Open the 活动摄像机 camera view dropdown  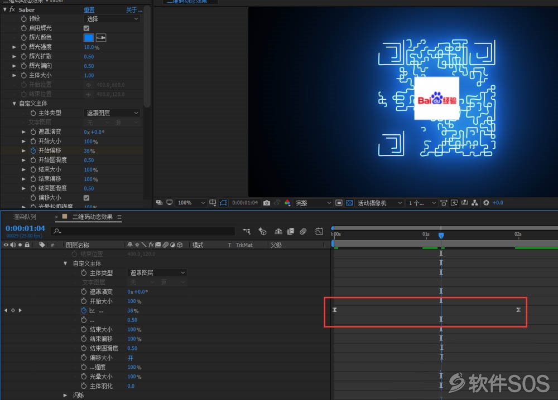pyautogui.click(x=379, y=203)
